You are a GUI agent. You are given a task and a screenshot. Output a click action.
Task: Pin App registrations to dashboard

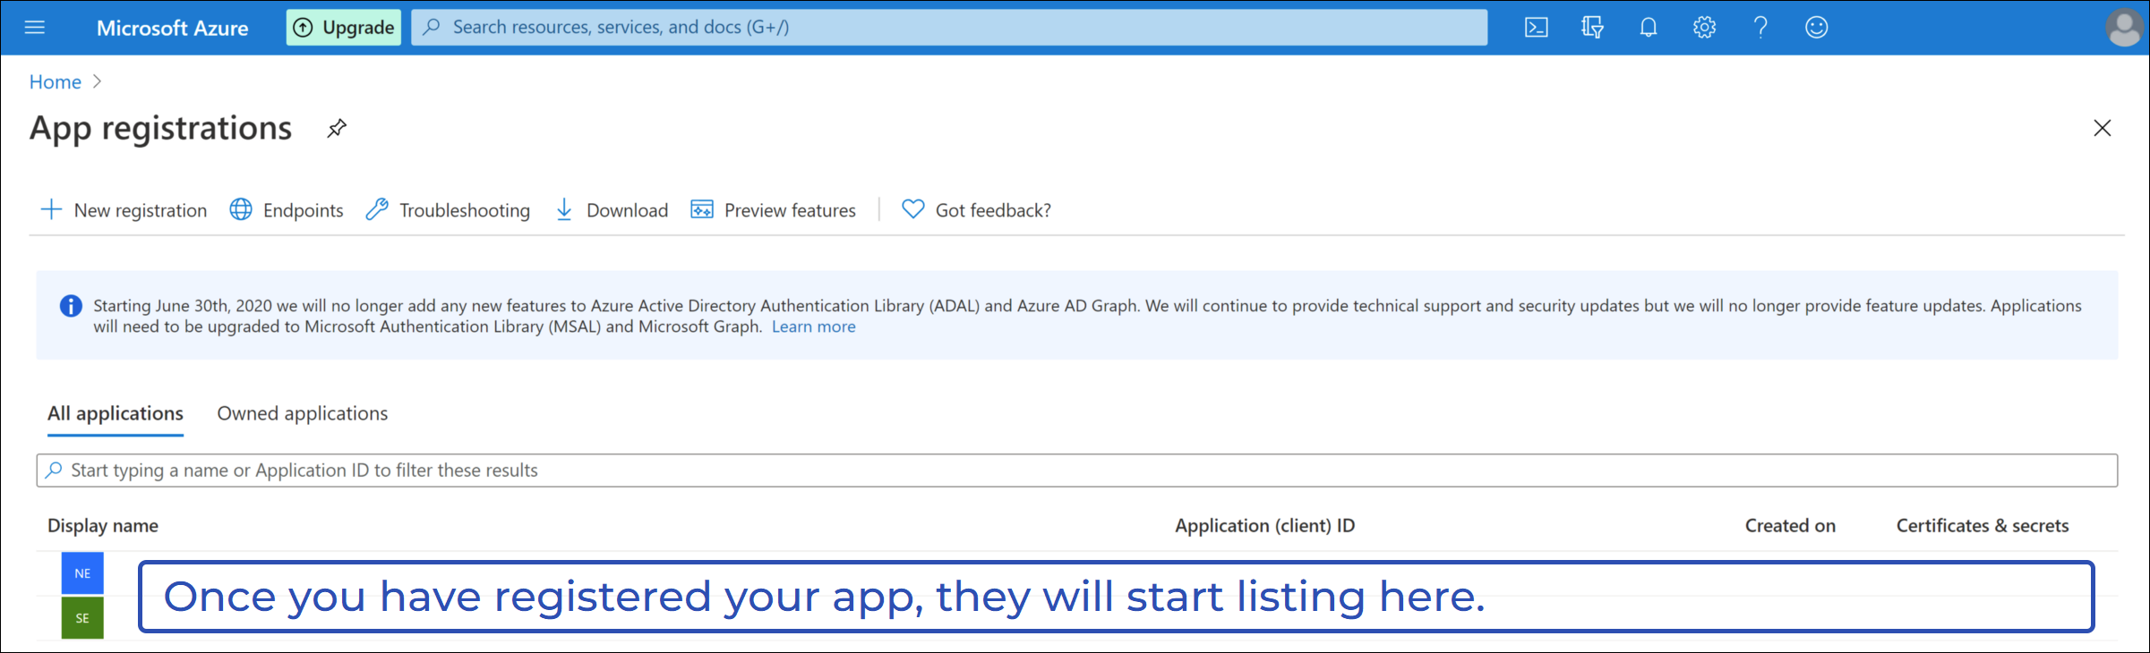point(337,129)
